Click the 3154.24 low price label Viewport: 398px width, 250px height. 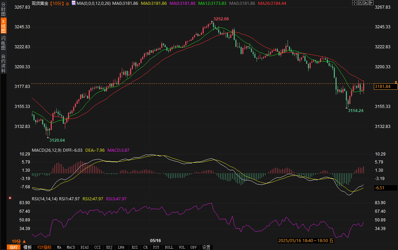click(x=356, y=111)
